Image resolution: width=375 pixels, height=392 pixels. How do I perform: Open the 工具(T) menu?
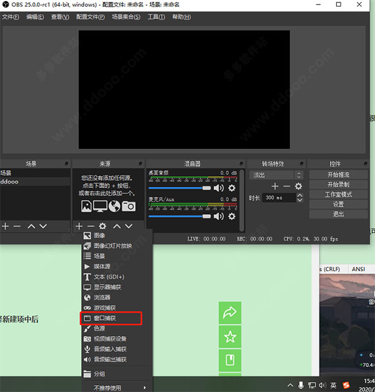click(157, 17)
